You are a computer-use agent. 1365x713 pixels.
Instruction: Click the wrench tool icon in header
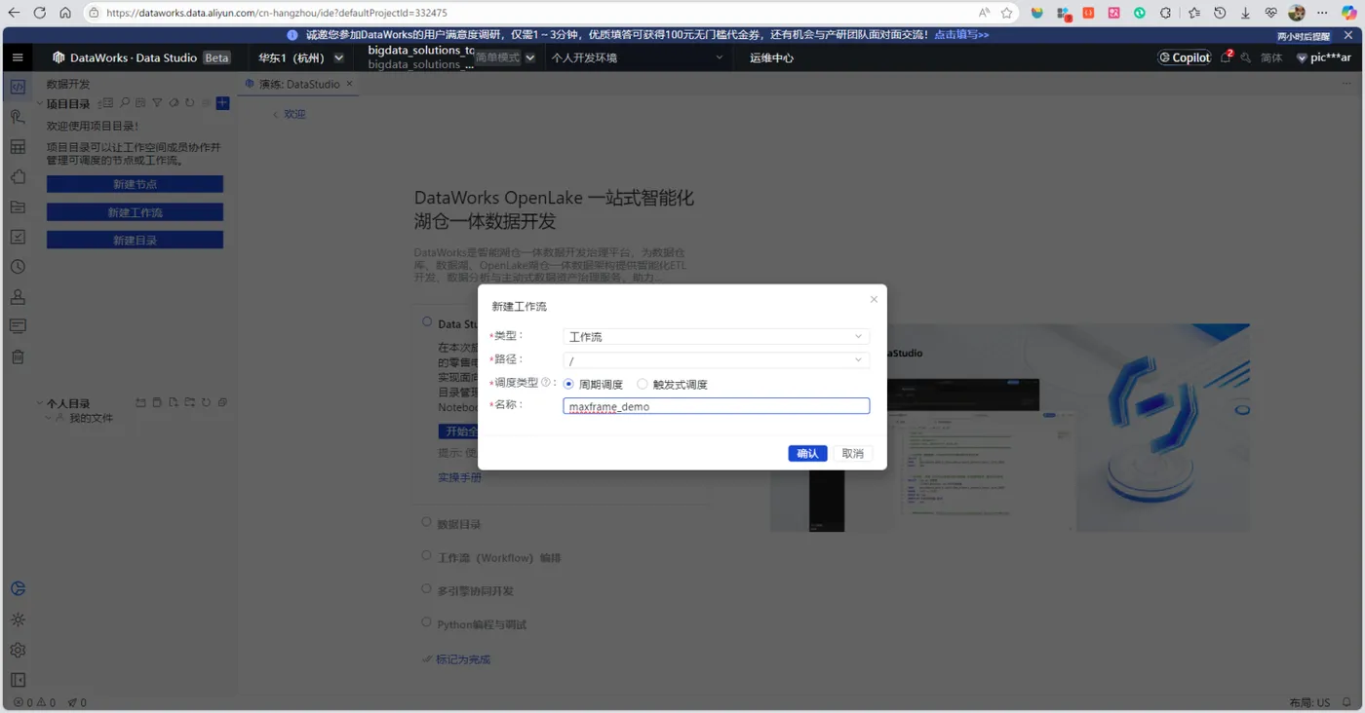[x=1246, y=57]
